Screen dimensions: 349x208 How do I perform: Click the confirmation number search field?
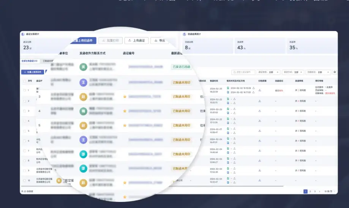pyautogui.click(x=243, y=72)
